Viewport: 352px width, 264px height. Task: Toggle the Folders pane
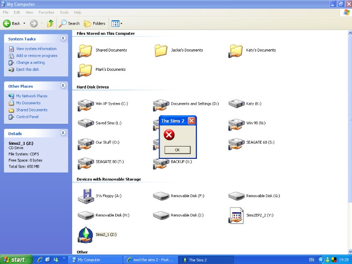point(93,23)
